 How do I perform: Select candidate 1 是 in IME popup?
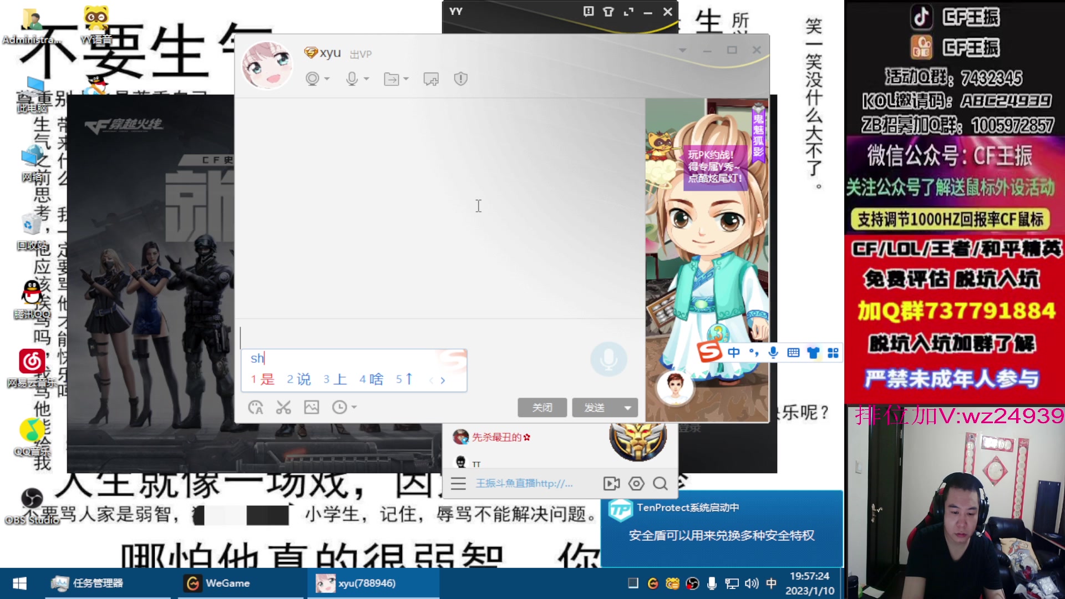[x=263, y=379]
